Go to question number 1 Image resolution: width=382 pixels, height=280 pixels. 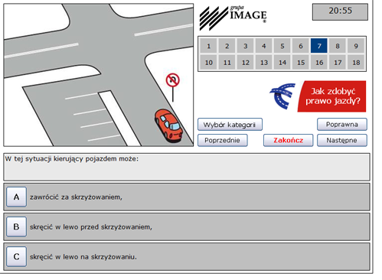tap(208, 46)
